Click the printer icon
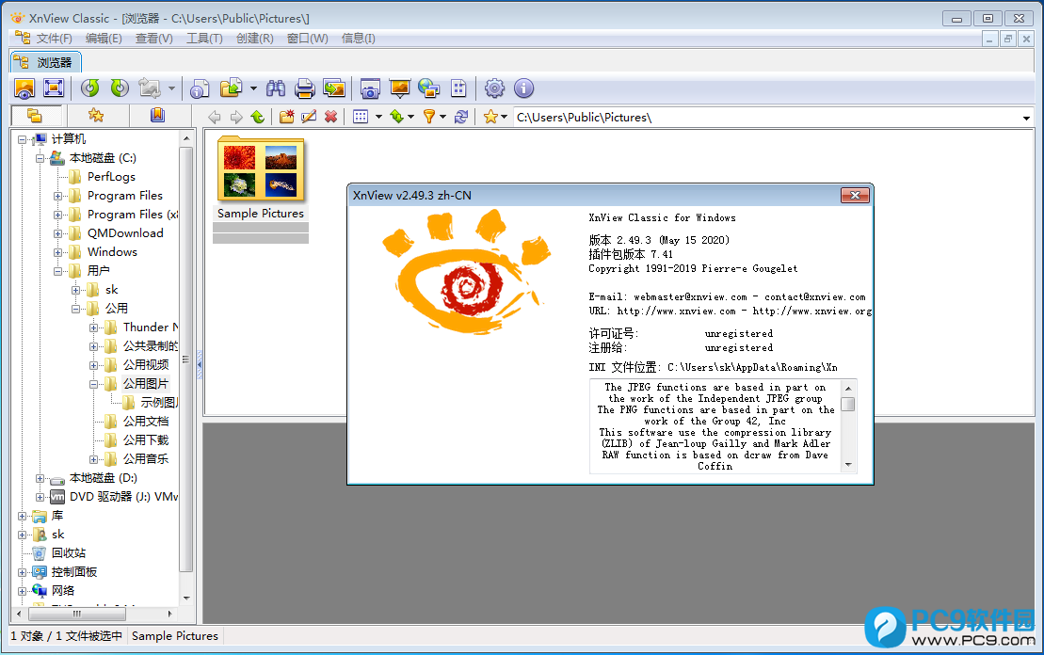1044x655 pixels. 304,88
